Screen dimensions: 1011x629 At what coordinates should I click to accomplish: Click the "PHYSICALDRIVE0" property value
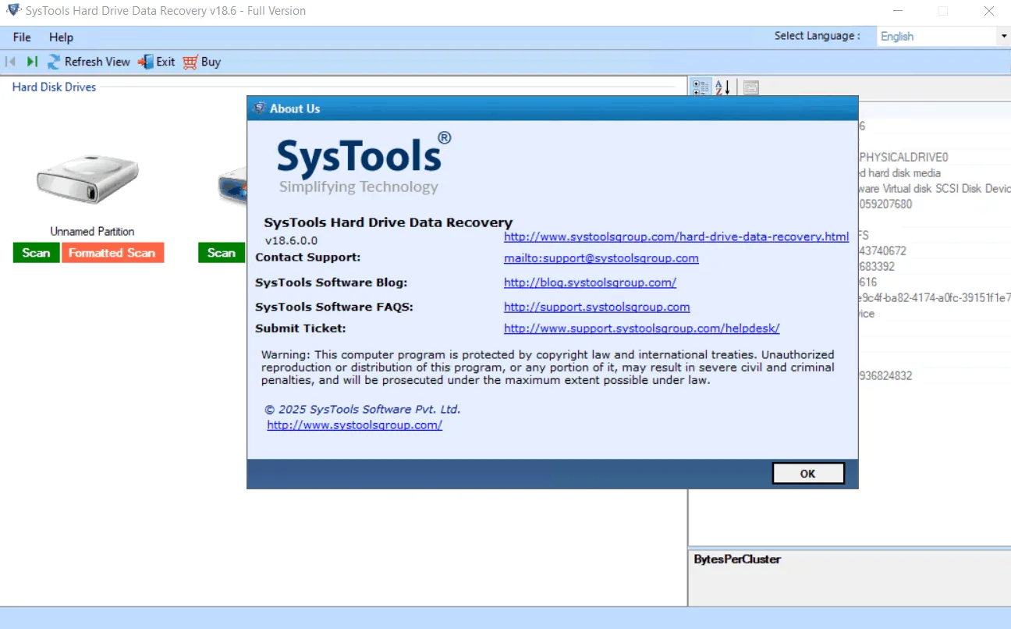(903, 158)
